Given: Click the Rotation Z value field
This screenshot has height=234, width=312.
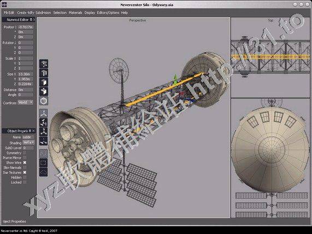Looking at the screenshot, I should 25,52.
